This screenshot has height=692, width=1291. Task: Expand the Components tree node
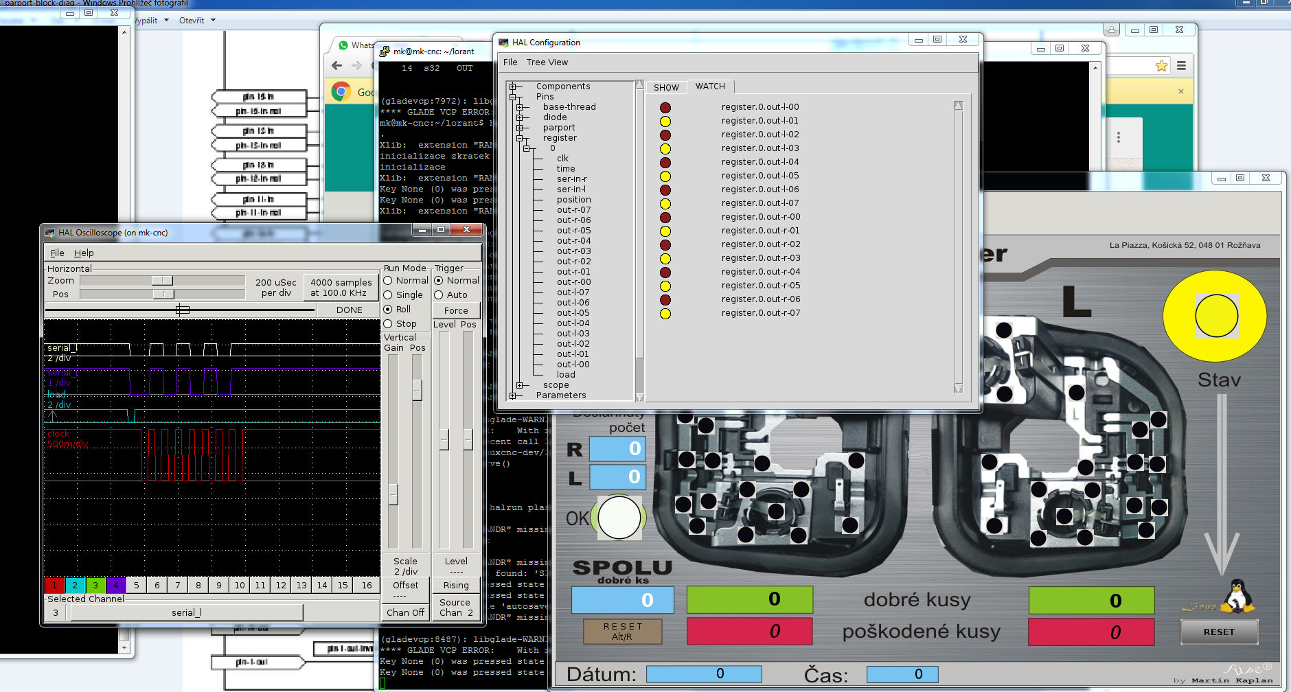point(513,86)
